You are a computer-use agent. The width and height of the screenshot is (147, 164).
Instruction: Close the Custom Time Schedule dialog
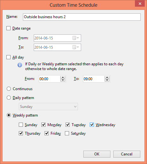(140, 4)
